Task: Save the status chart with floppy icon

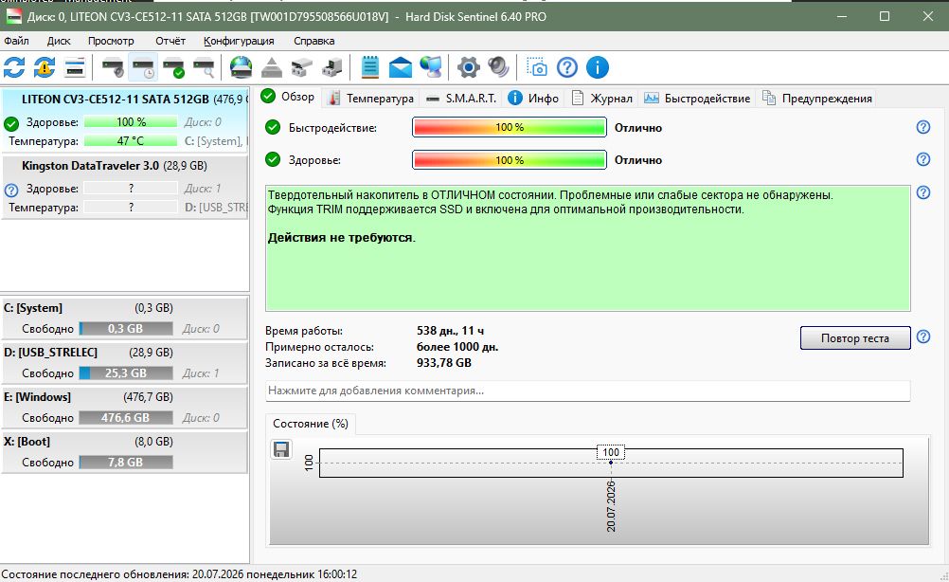Action: click(281, 449)
